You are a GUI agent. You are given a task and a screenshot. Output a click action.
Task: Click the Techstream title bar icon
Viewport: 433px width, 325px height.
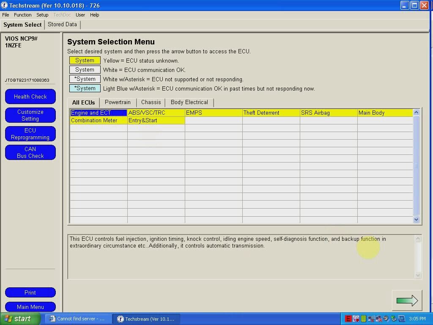(x=4, y=5)
